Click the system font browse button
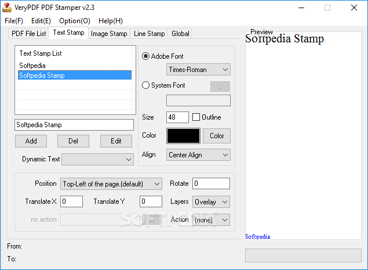 click(x=220, y=87)
